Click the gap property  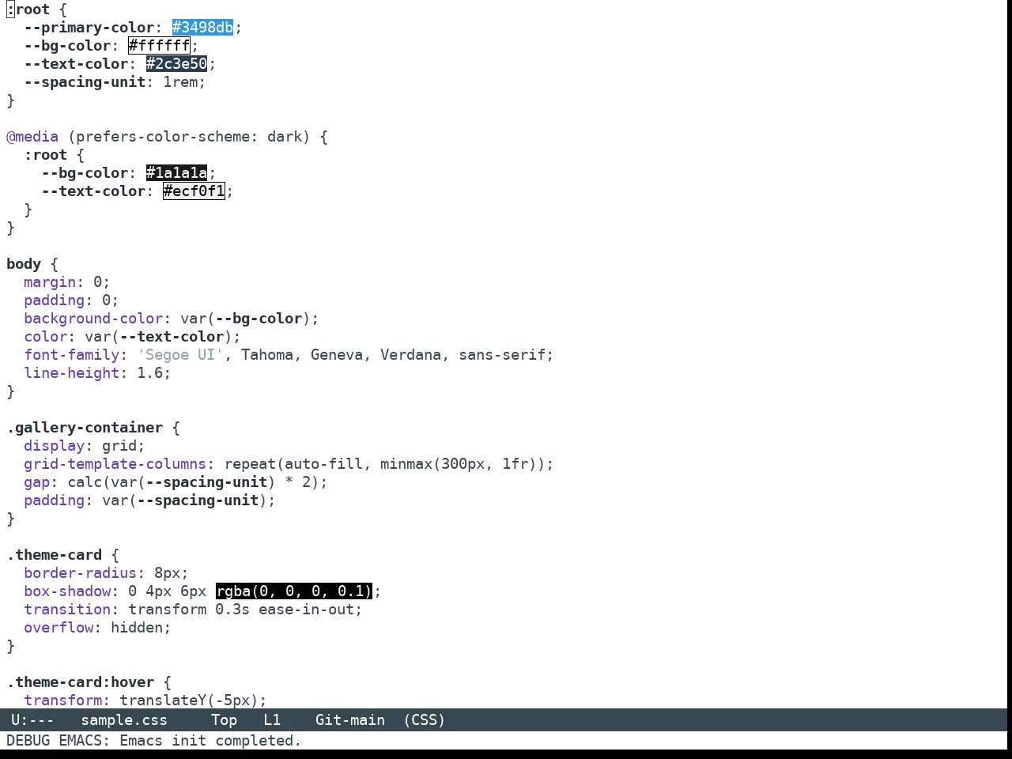(36, 481)
